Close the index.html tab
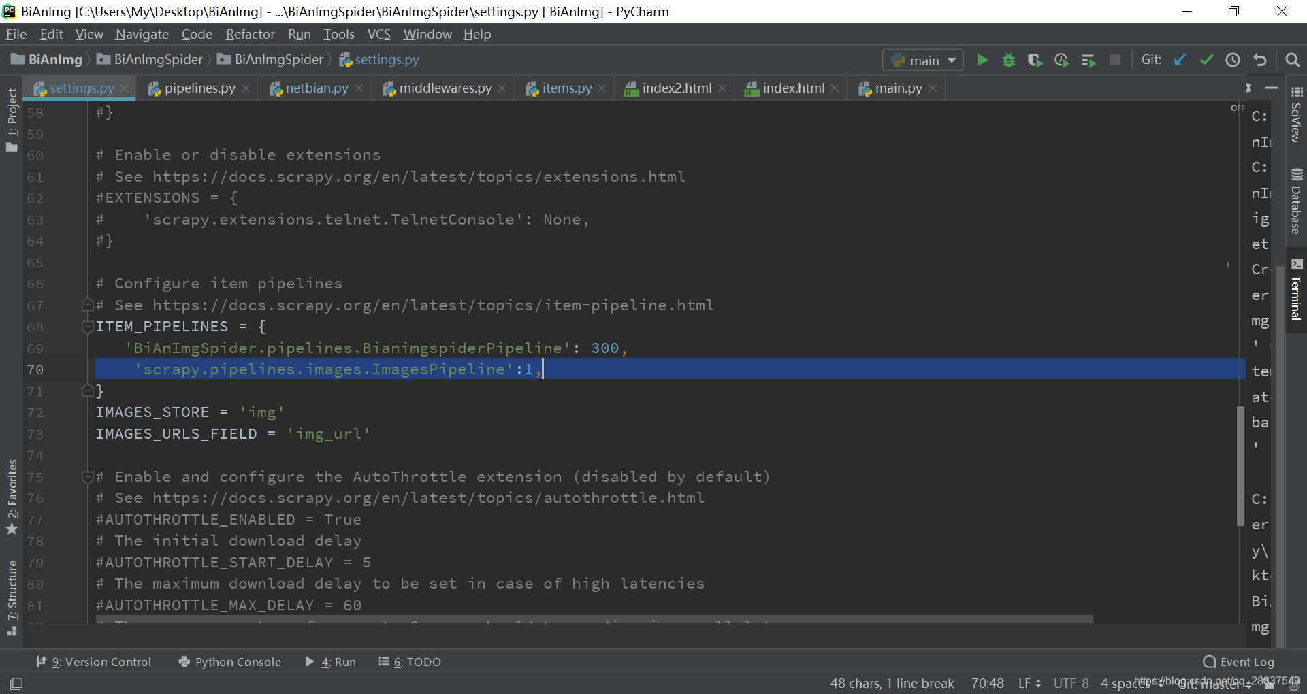1307x694 pixels. (835, 88)
